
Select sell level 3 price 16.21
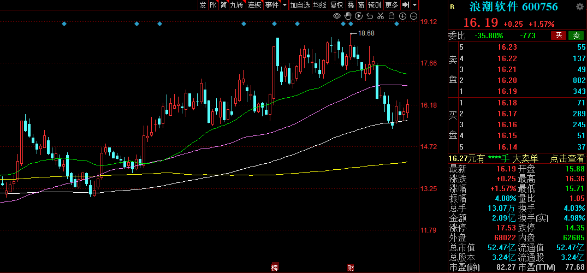(x=507, y=69)
